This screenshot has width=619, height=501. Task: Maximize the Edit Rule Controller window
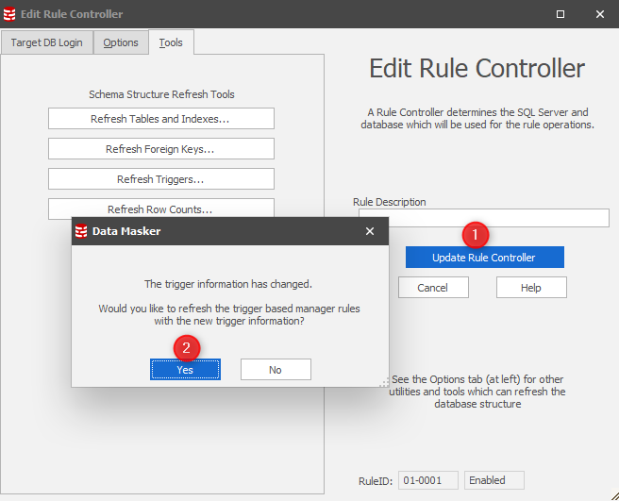tap(560, 14)
